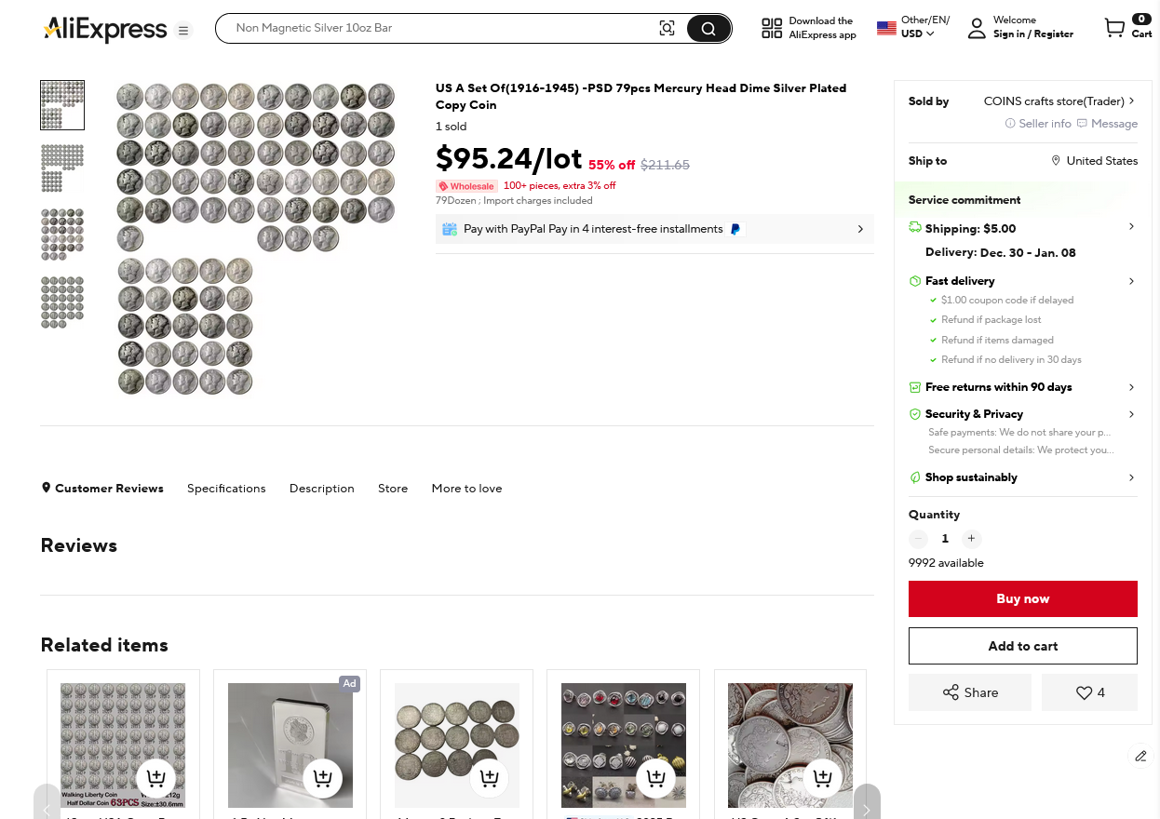Select the second product thumbnail

tap(62, 168)
